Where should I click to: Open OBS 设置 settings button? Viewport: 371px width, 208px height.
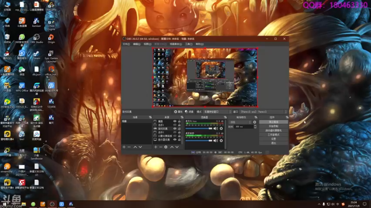[x=274, y=139]
